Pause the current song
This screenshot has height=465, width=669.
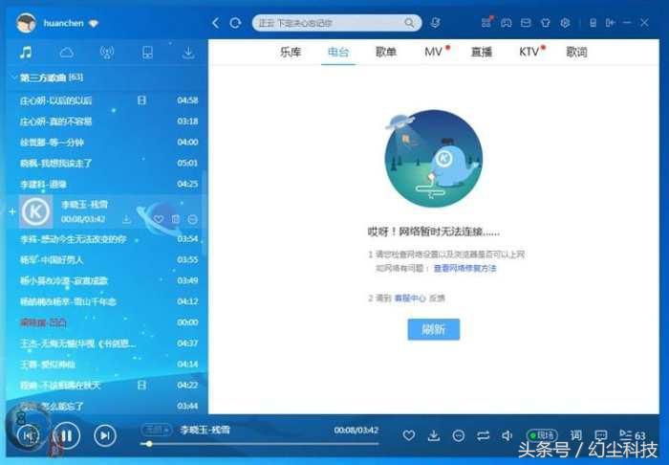pyautogui.click(x=66, y=436)
